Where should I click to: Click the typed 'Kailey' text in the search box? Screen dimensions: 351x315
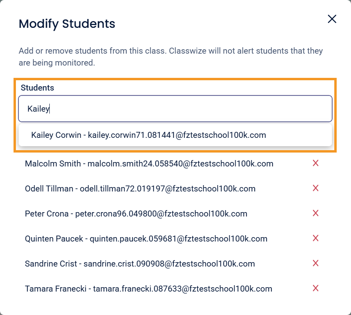point(38,109)
